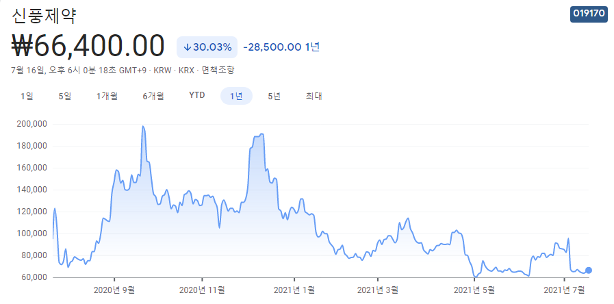Click the 60,000 y-axis label

click(34, 277)
